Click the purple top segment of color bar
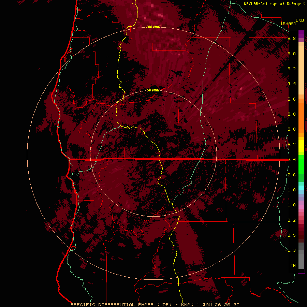 click(301, 34)
